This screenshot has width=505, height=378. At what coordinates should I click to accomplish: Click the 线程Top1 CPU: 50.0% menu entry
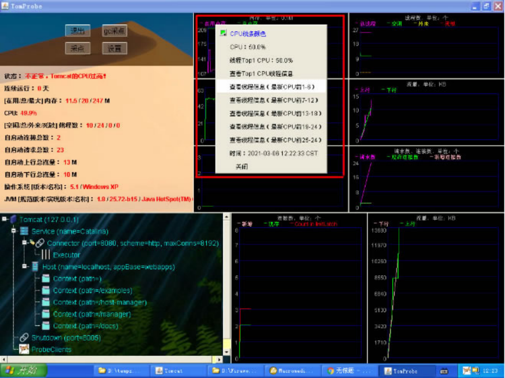pyautogui.click(x=271, y=60)
